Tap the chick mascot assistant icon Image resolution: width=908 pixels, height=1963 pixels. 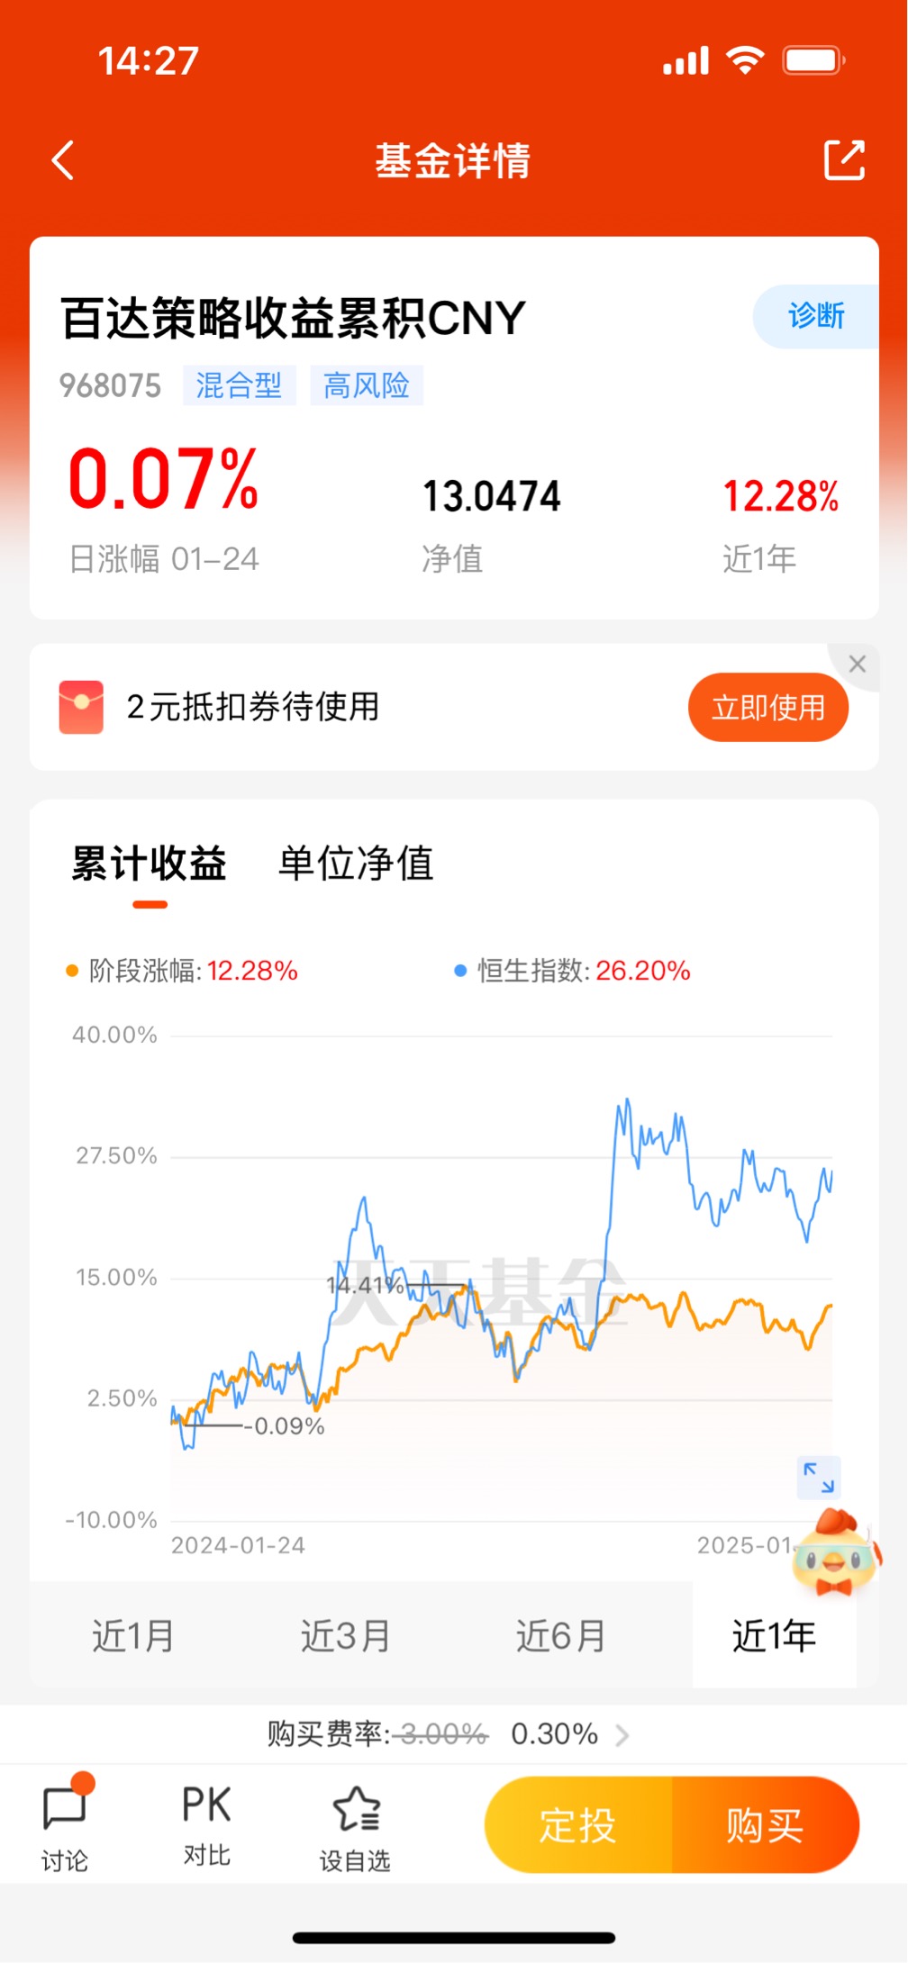tap(836, 1552)
